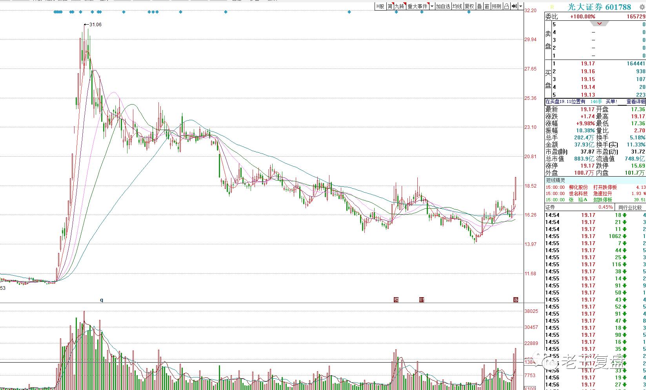
Task: Click the q marker below the chart
Action: coord(102,300)
